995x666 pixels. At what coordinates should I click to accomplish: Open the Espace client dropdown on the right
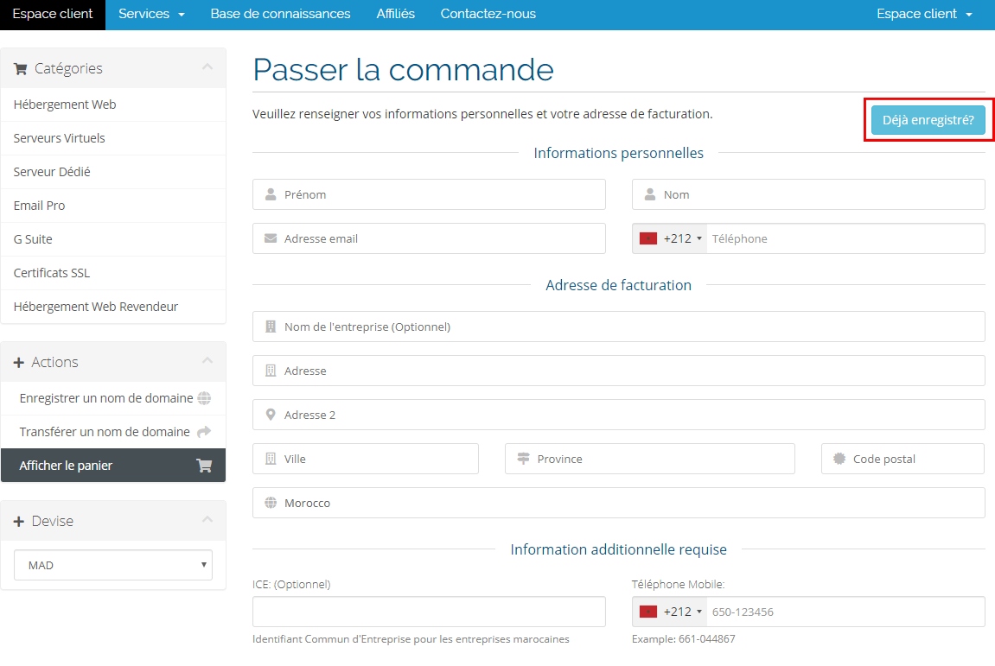[x=924, y=14]
